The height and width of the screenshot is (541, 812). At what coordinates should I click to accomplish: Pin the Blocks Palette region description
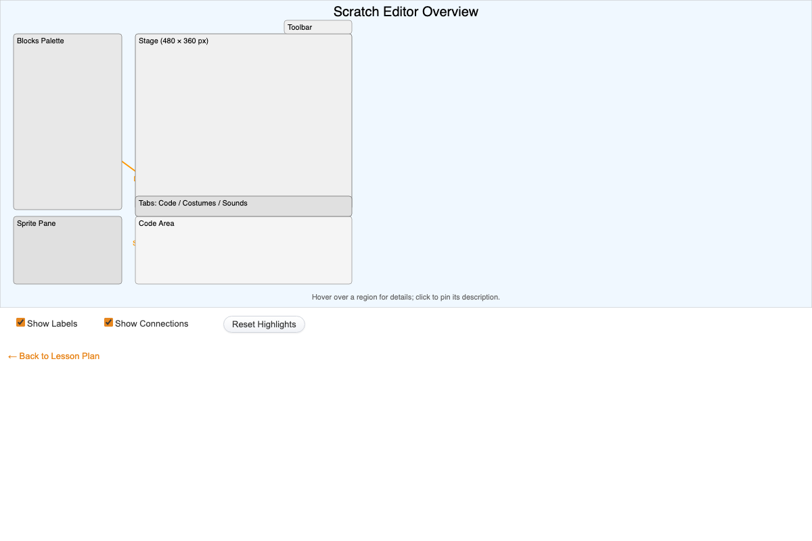click(x=68, y=122)
